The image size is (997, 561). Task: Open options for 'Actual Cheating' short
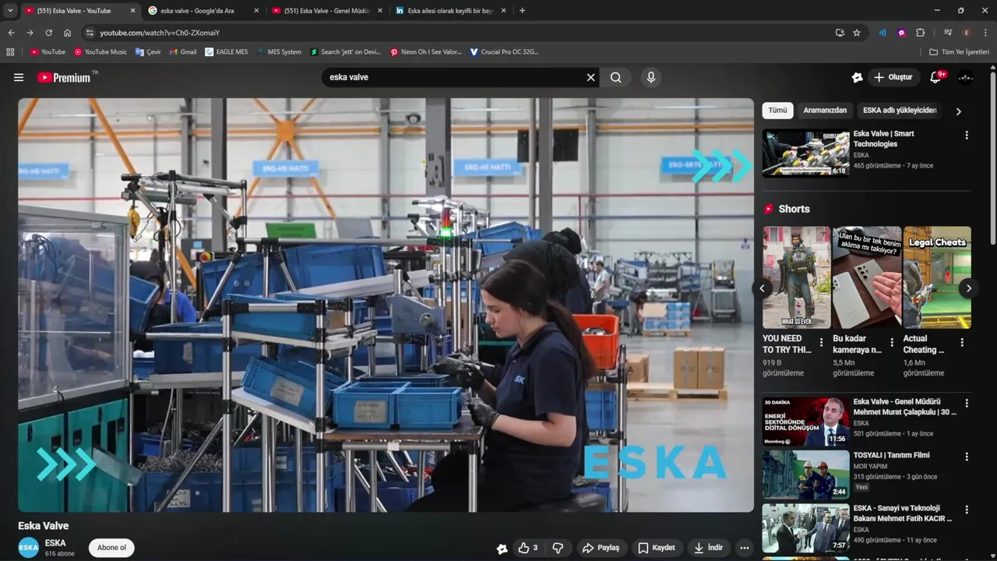click(x=962, y=342)
